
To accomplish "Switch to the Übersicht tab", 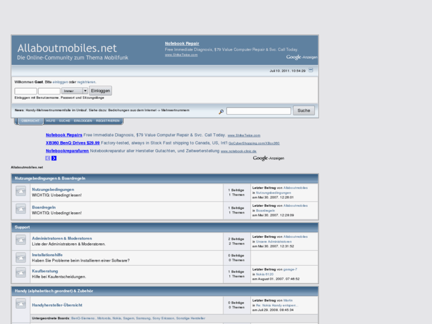I will pyautogui.click(x=30, y=121).
